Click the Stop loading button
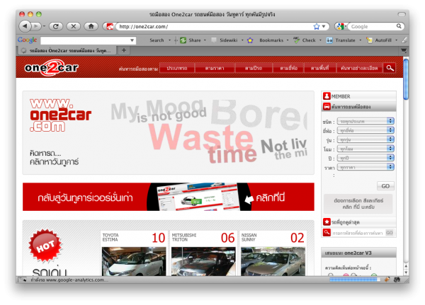 [x=73, y=26]
